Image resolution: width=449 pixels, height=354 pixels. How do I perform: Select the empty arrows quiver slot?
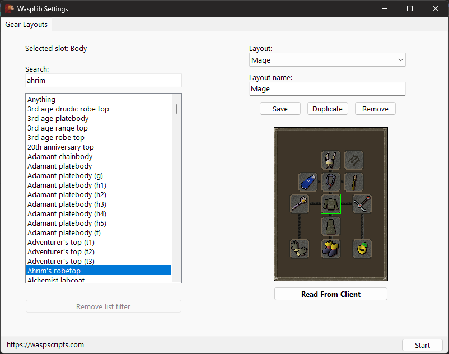coord(354,160)
